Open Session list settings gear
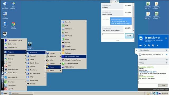169x95 pixels. pos(167,50)
